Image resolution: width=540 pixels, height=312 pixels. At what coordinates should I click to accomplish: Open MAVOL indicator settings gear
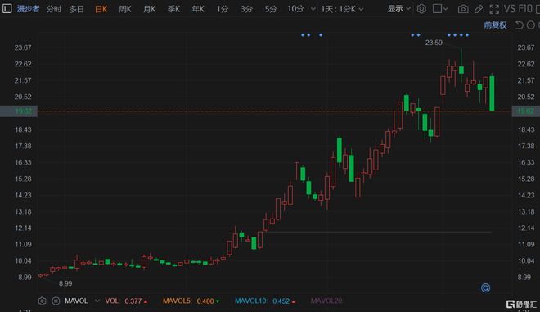tap(42, 301)
